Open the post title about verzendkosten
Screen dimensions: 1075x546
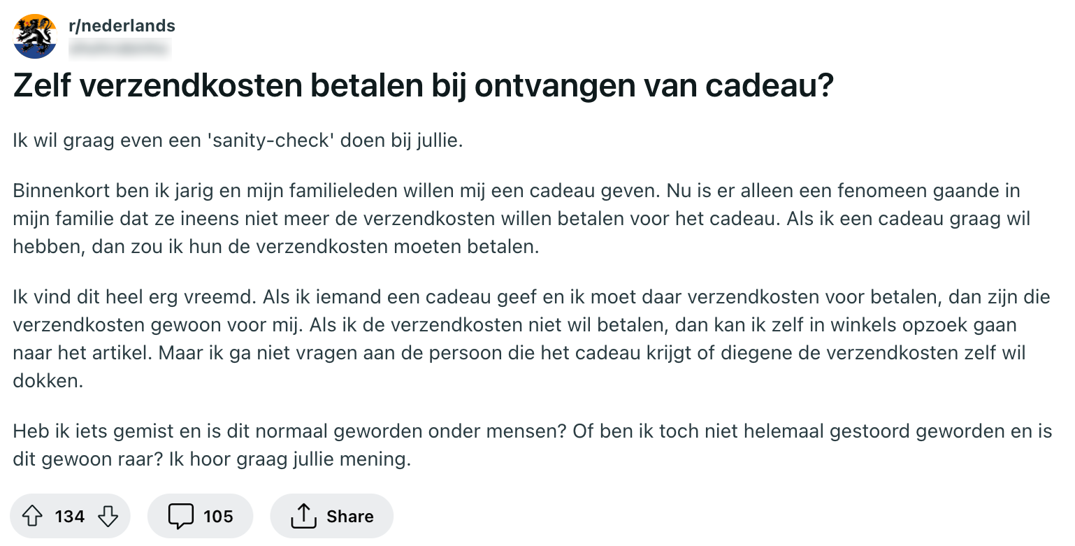coord(423,85)
